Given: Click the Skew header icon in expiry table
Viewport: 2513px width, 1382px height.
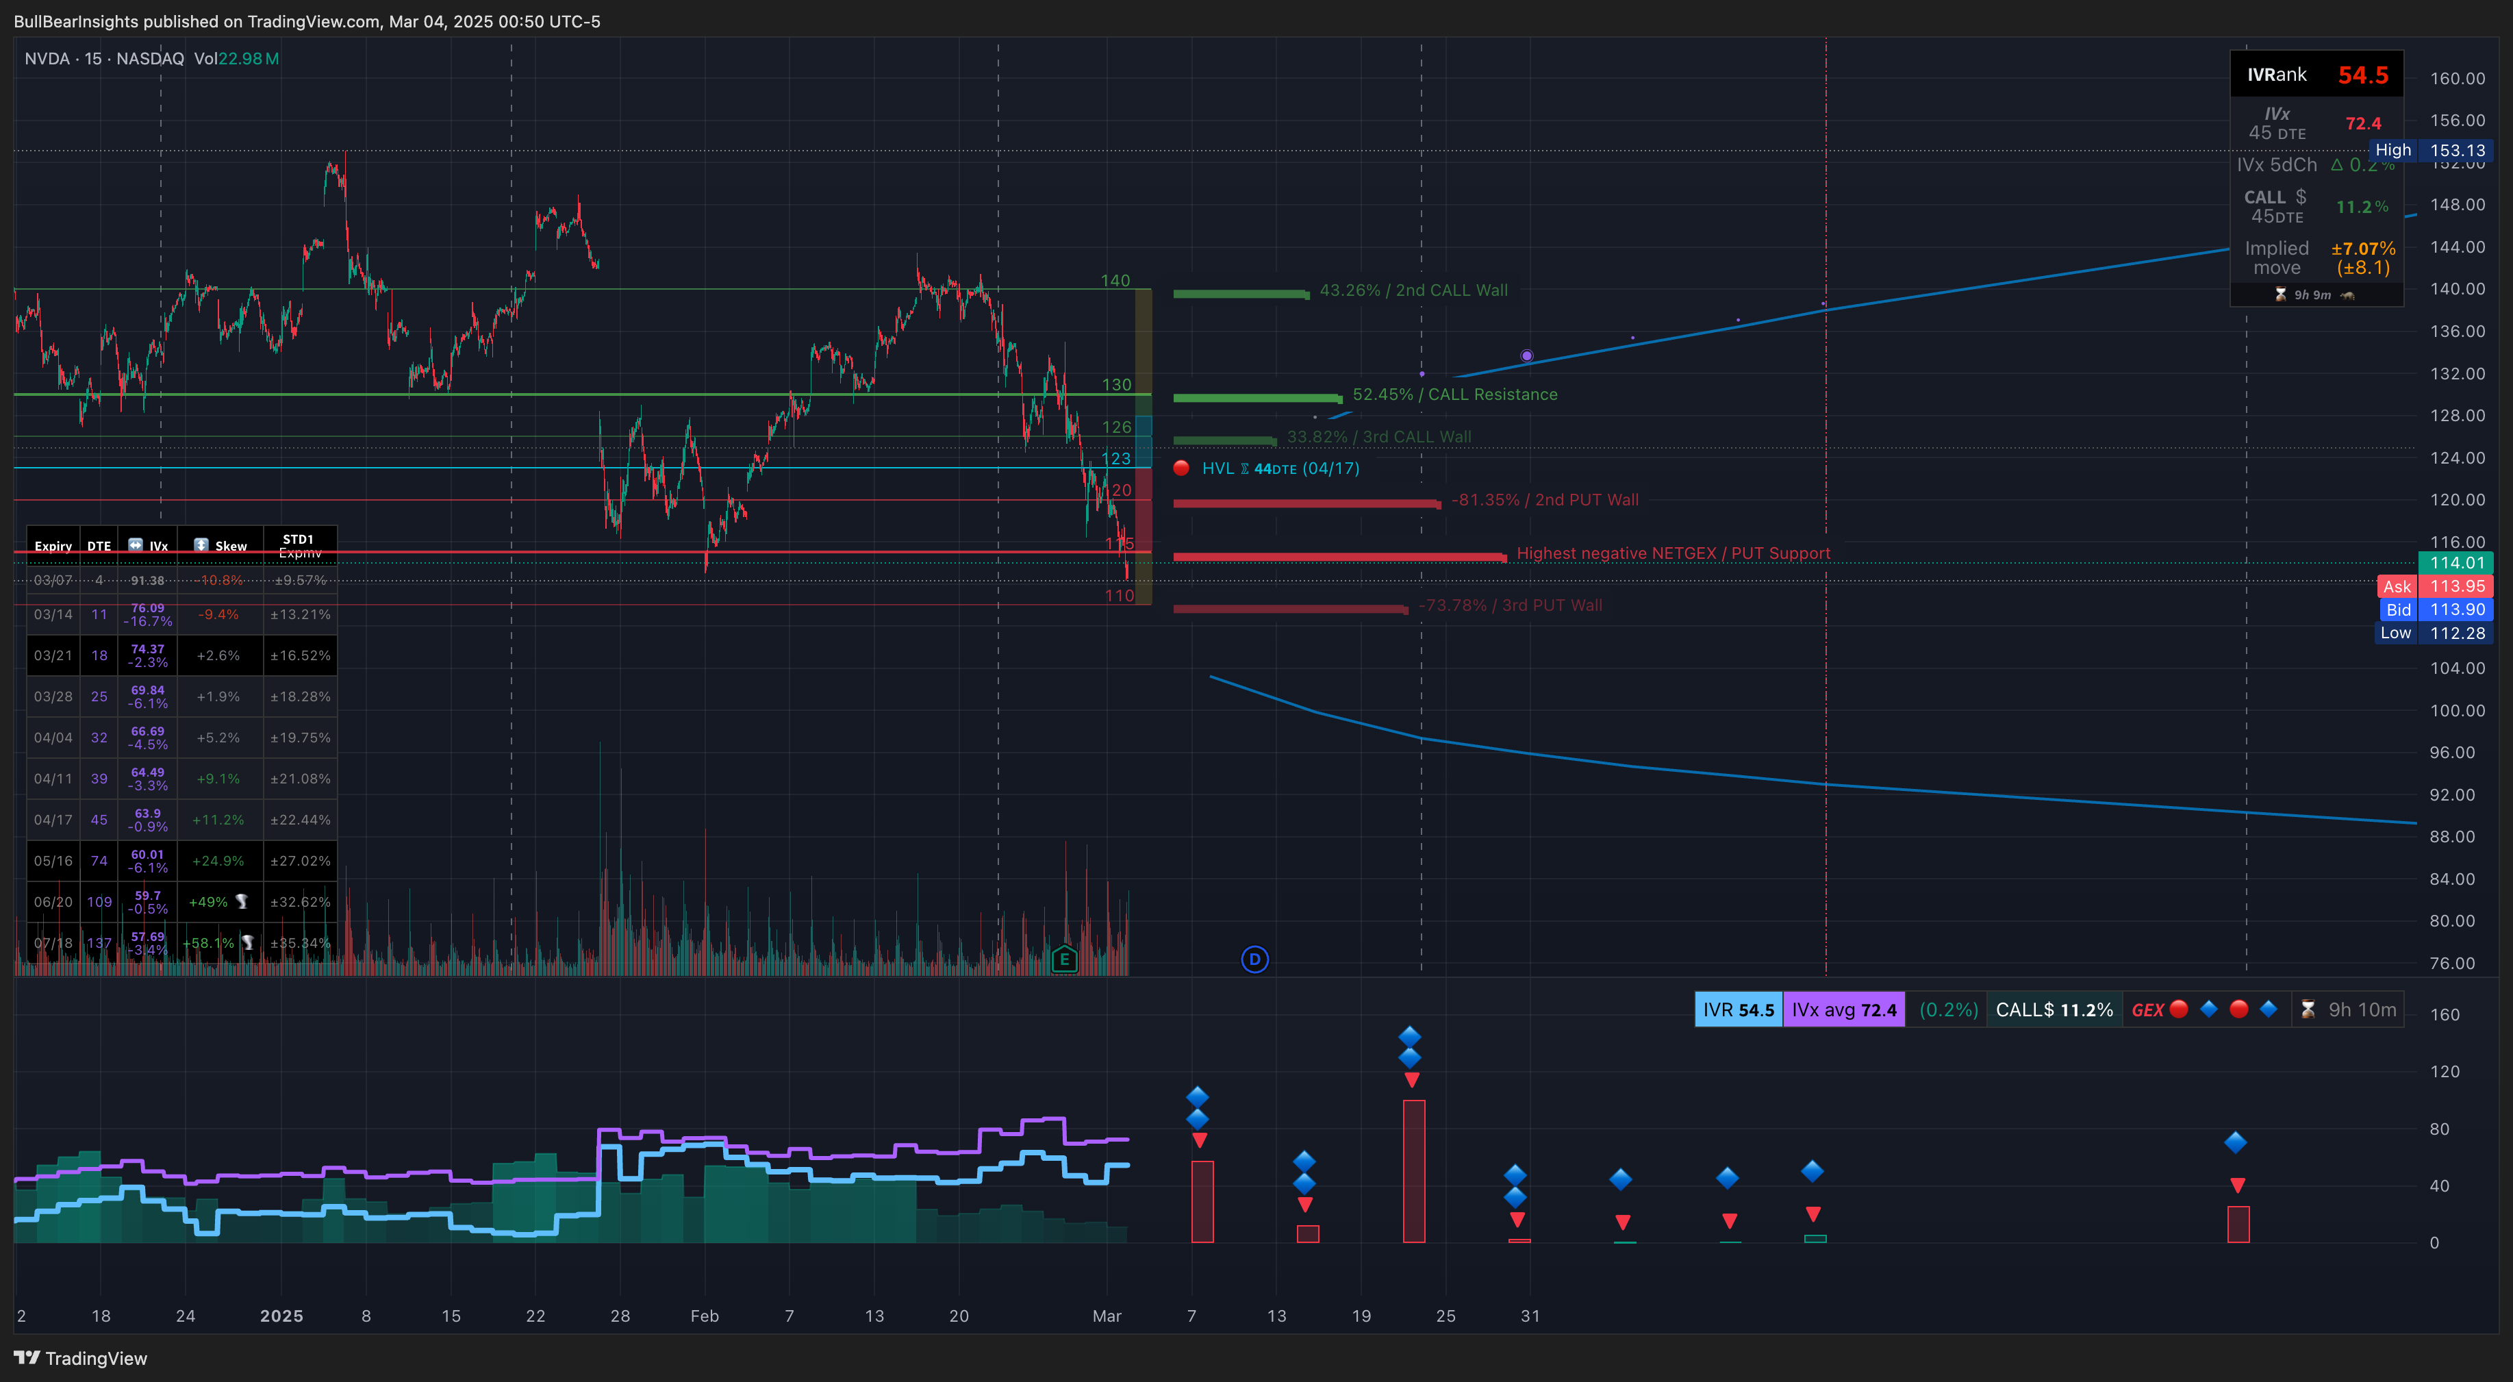Looking at the screenshot, I should click(x=201, y=544).
